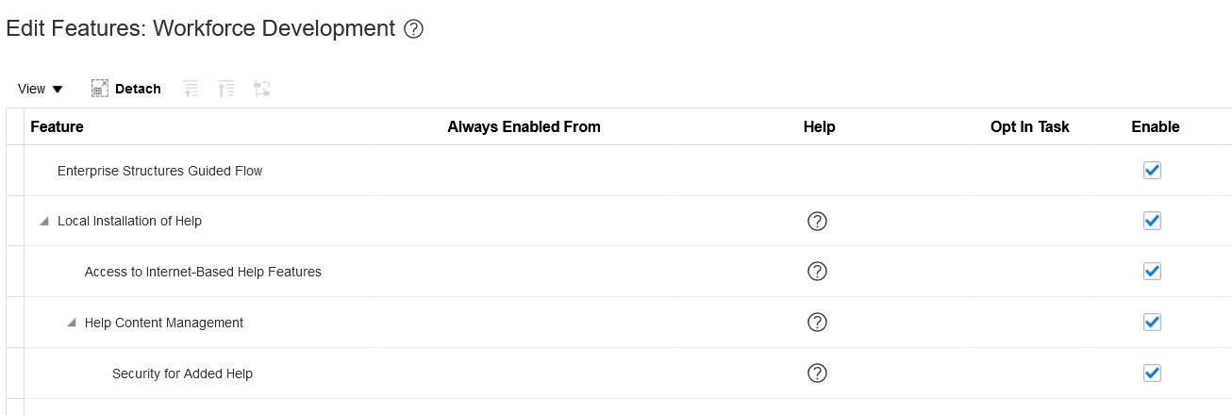
Task: Open help for Local Installation of Help
Action: 818,221
